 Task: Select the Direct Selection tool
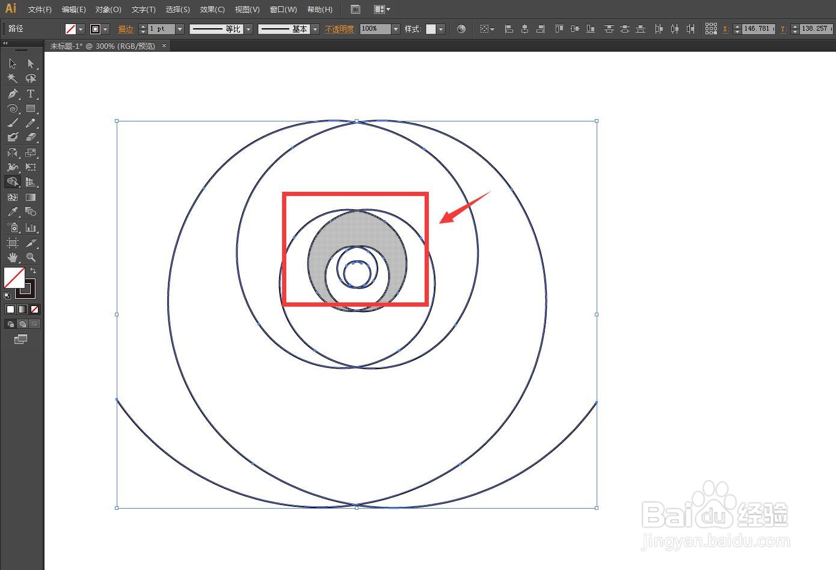point(31,64)
